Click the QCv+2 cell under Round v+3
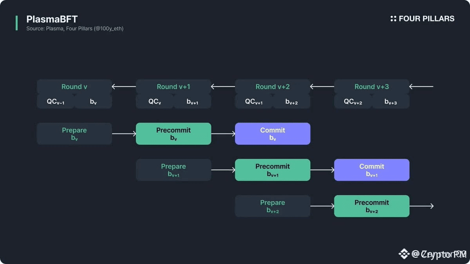Screen dimensions: 470x264 tap(353, 101)
